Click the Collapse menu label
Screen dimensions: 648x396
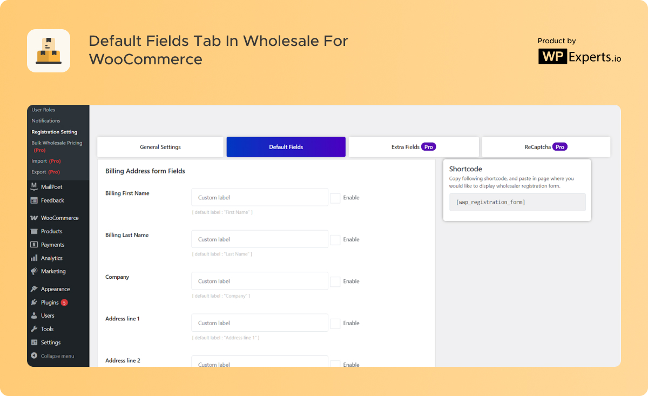pyautogui.click(x=58, y=356)
